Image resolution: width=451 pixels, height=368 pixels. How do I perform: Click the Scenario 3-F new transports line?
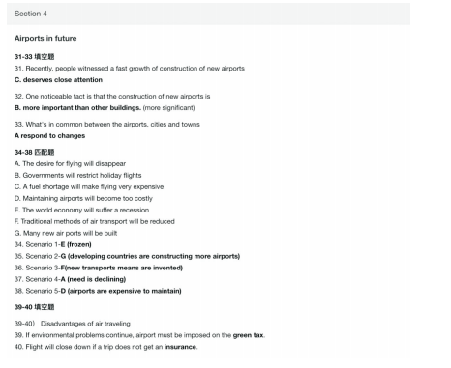pos(99,268)
